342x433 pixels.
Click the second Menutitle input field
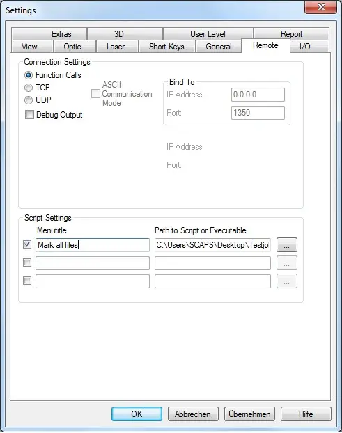point(93,263)
